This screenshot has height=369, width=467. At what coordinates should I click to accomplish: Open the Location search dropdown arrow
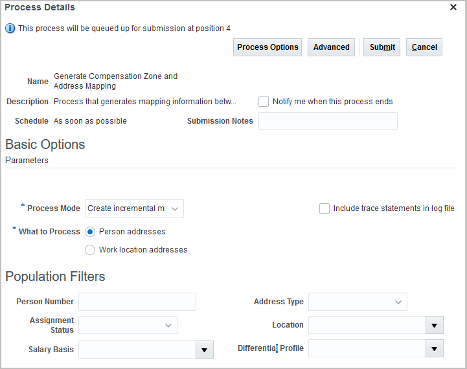[x=435, y=325]
